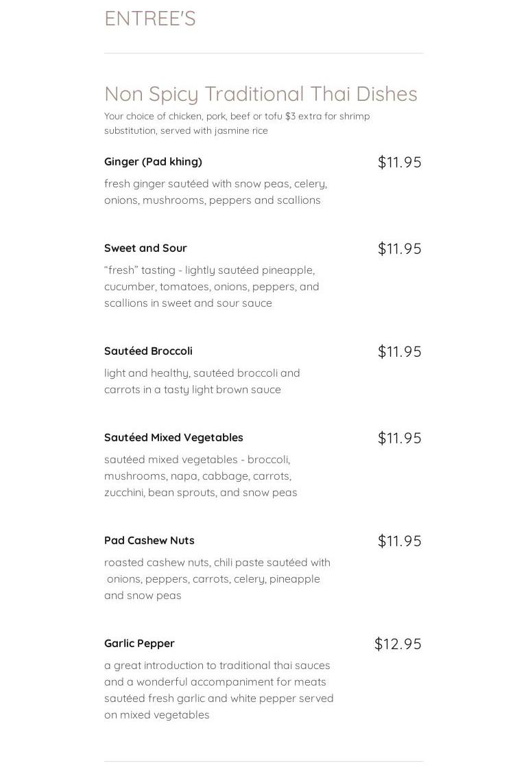Click the Sweet and Sour pineapple description
The width and height of the screenshot is (528, 772).
pyautogui.click(x=212, y=287)
